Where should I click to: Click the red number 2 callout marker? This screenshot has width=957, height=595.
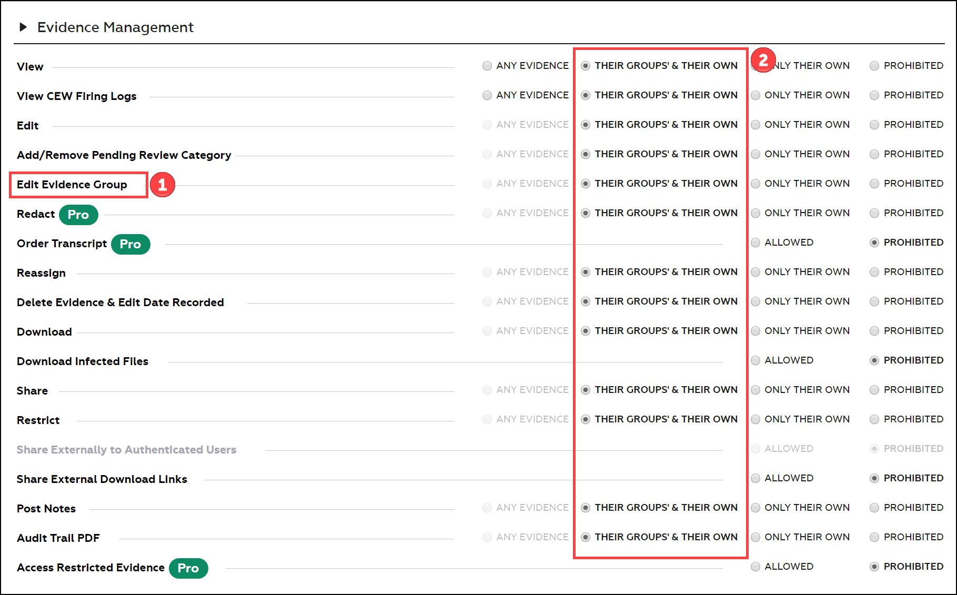click(x=763, y=60)
